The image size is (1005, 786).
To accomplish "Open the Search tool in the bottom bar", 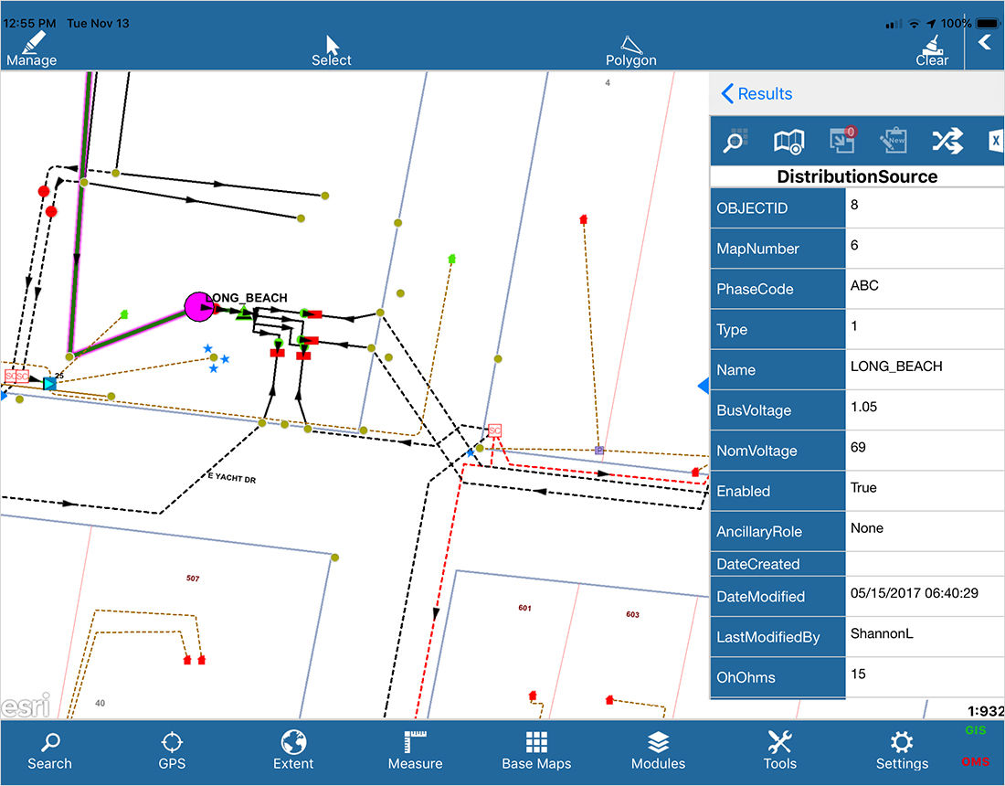I will [x=49, y=749].
